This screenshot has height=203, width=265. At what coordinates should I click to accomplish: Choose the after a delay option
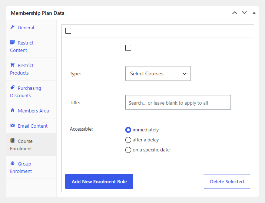(128, 140)
